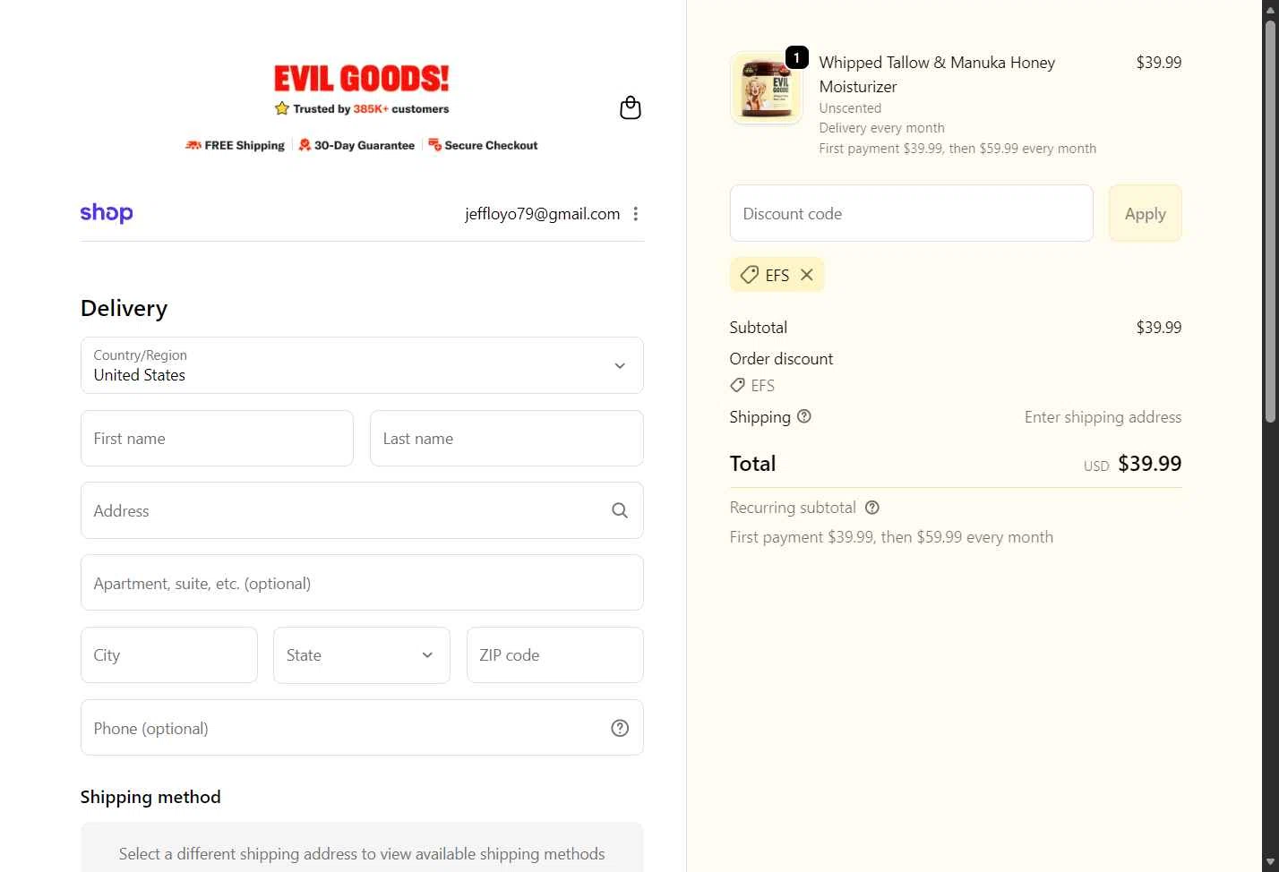The width and height of the screenshot is (1279, 872).
Task: Click the Shipping method heading
Action: [x=150, y=797]
